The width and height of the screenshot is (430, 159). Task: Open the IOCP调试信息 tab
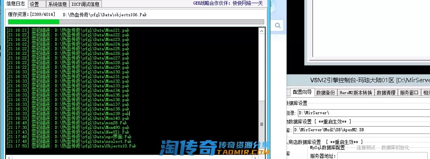click(86, 4)
